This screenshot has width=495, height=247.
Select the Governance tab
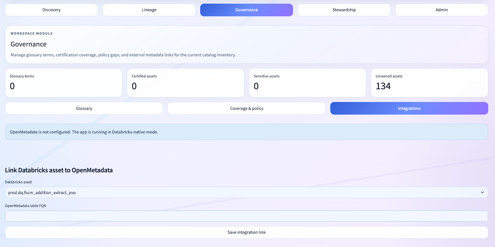(246, 10)
